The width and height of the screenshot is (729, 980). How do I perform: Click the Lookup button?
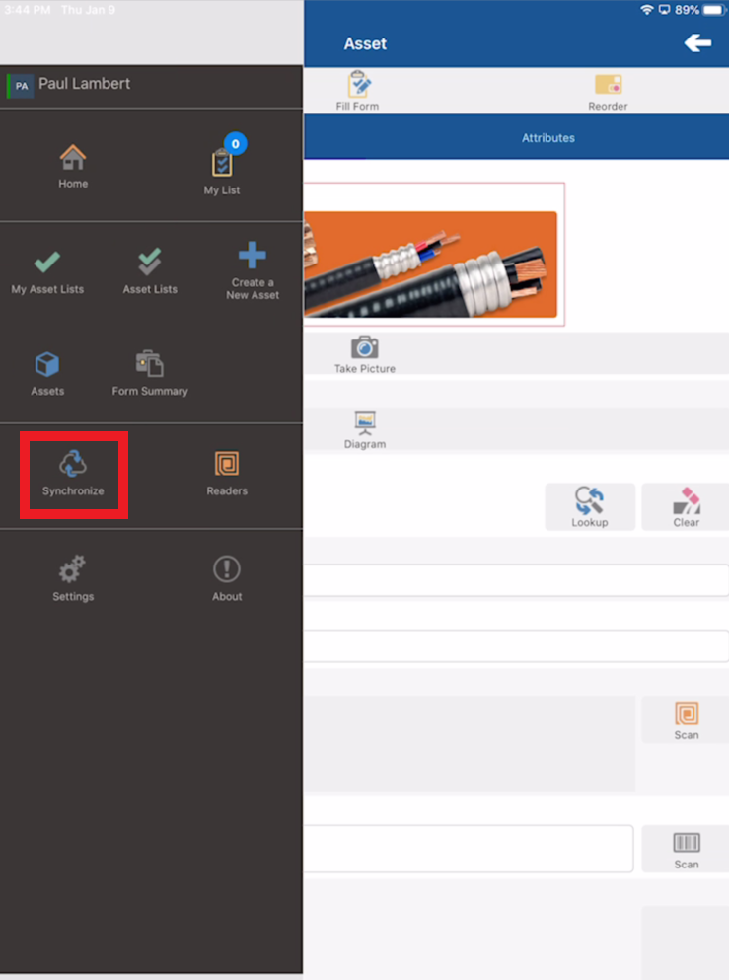pyautogui.click(x=590, y=507)
